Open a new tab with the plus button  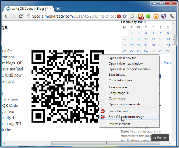58,9
